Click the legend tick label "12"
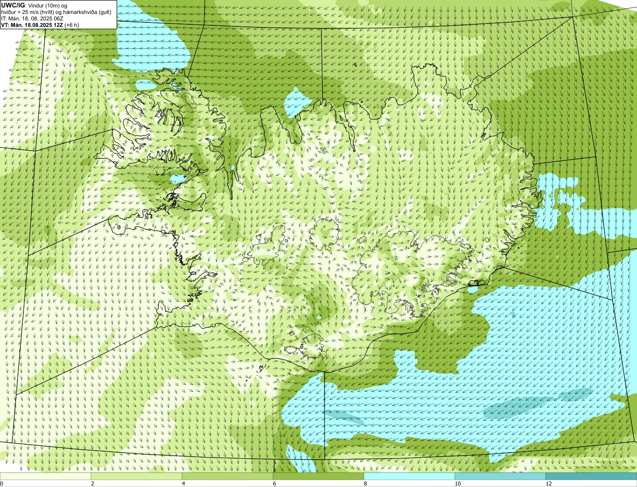 [x=548, y=484]
